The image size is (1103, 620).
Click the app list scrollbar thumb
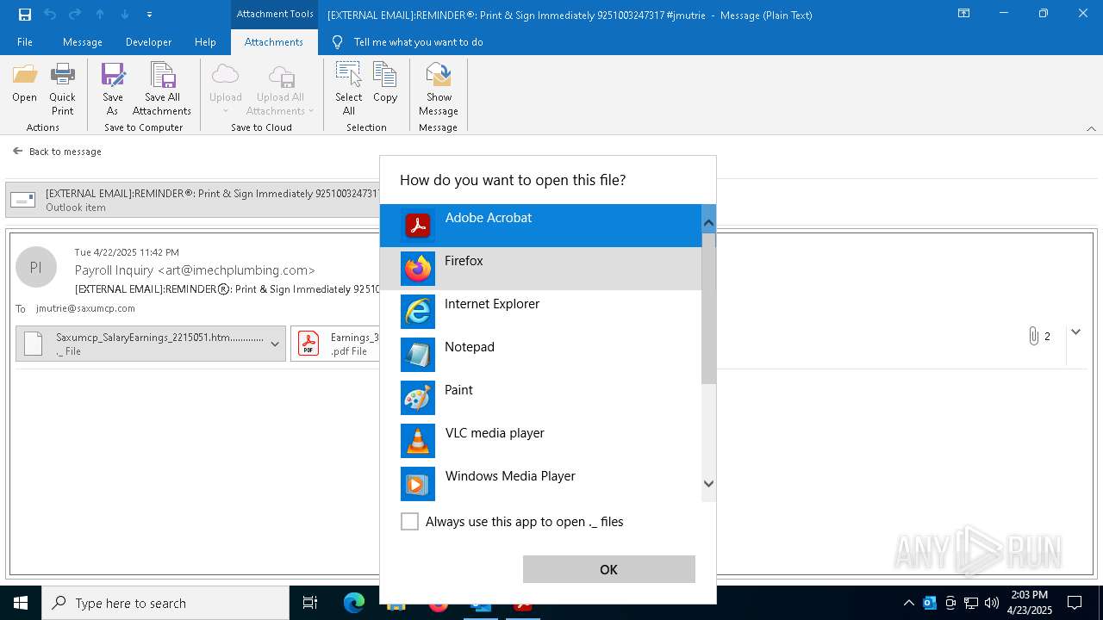708,308
